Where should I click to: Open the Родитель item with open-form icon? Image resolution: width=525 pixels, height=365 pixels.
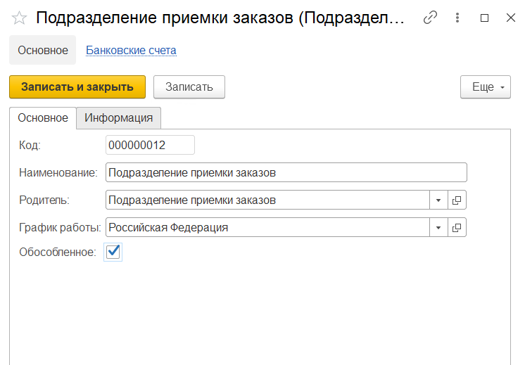click(457, 200)
